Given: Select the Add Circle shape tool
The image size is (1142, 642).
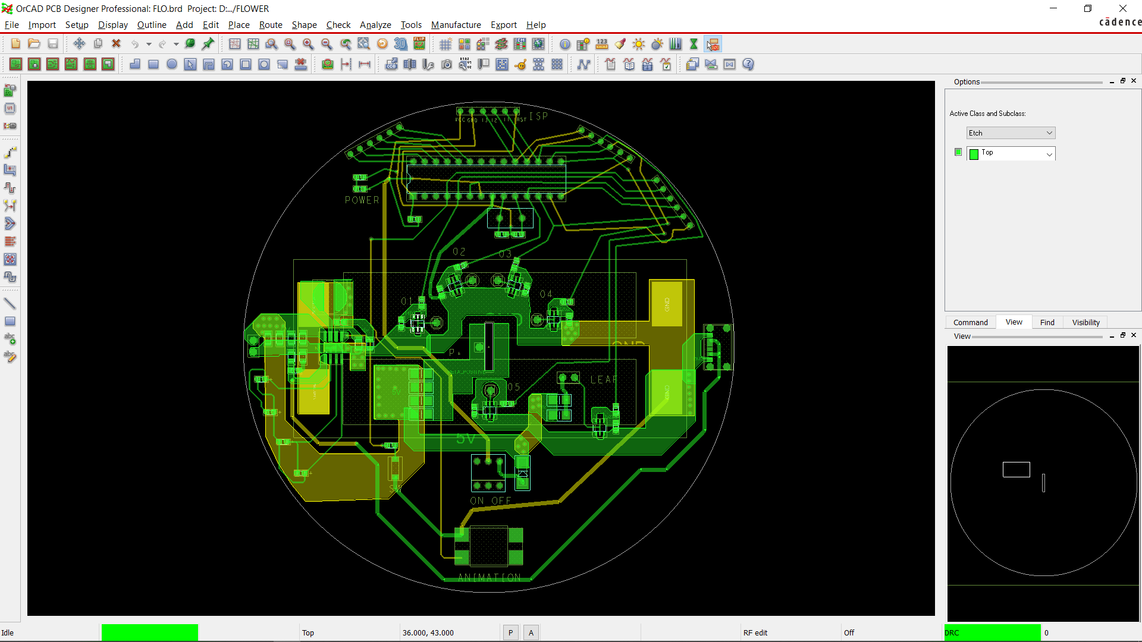Looking at the screenshot, I should click(172, 64).
